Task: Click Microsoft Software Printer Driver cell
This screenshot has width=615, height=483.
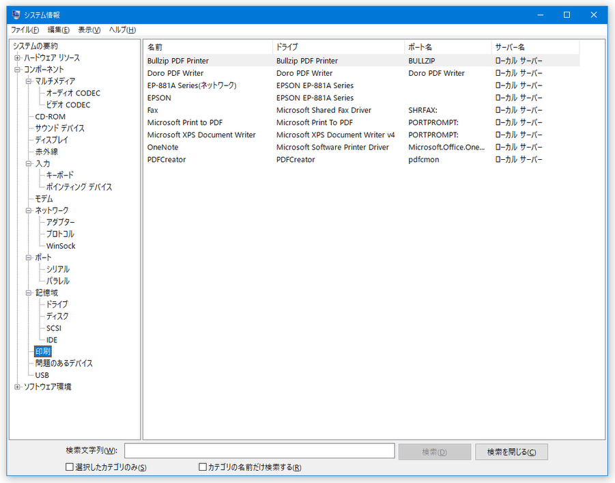Action: click(x=332, y=148)
